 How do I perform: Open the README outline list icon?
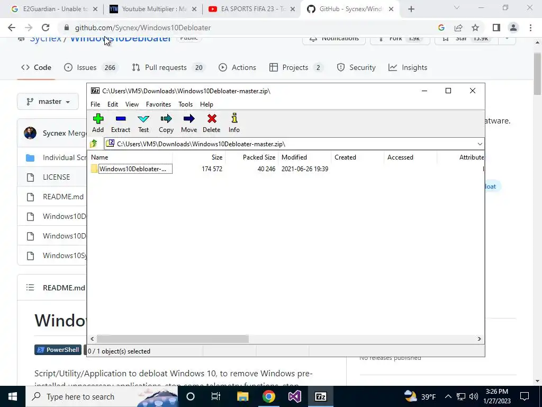[x=30, y=288]
